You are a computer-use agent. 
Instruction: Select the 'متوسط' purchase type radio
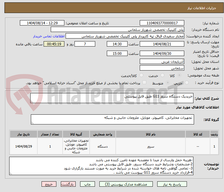pos(168,83)
